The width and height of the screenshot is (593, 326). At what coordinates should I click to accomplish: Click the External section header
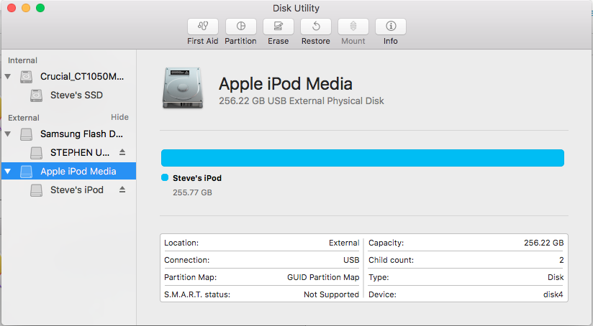tap(24, 118)
